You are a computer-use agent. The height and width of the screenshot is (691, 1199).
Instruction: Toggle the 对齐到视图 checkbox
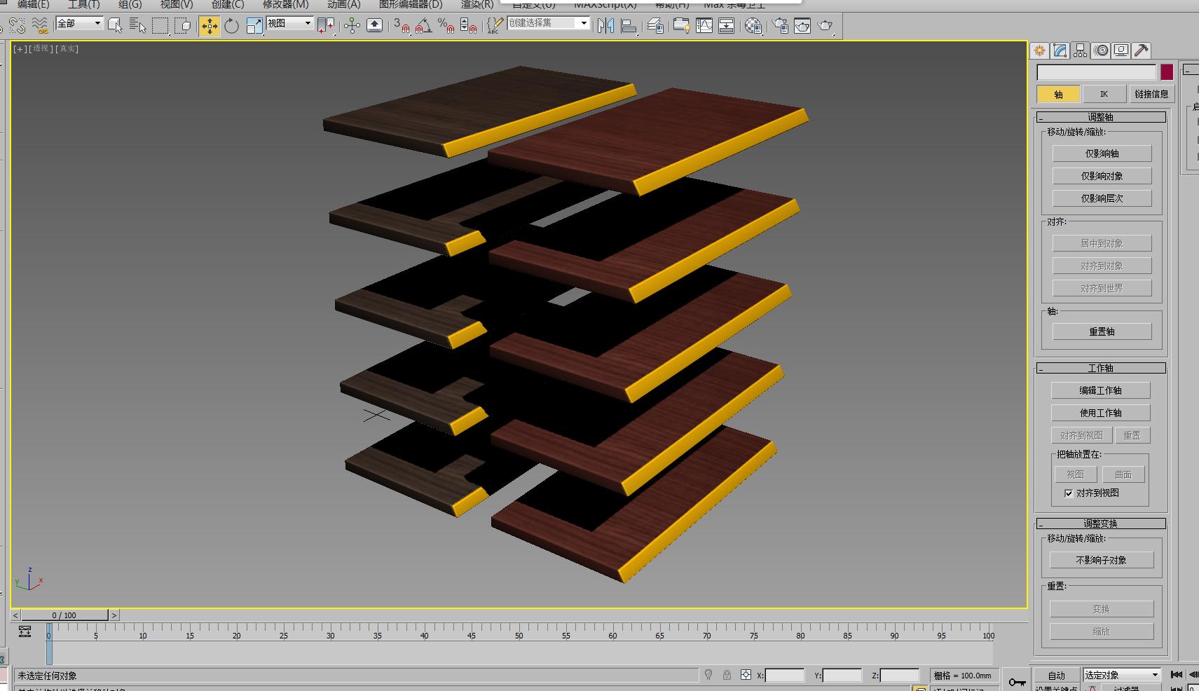[x=1069, y=493]
